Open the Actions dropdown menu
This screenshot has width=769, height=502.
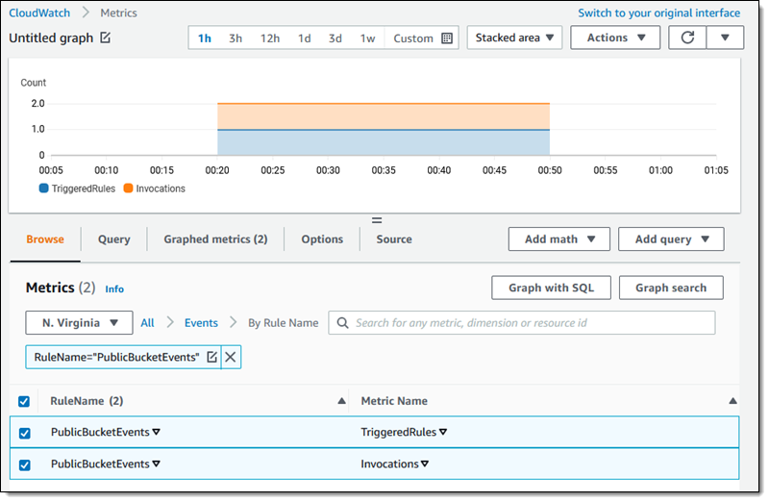click(615, 38)
